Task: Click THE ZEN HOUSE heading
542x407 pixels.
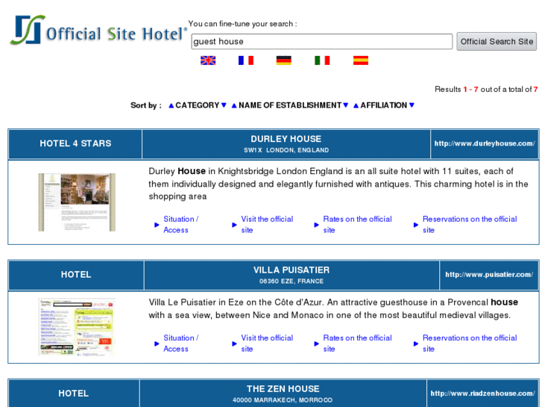Action: pyautogui.click(x=283, y=389)
